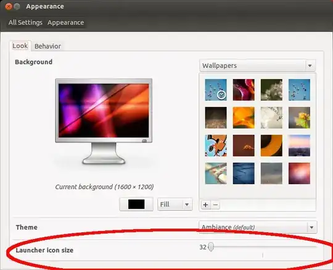The image size is (333, 270).
Task: Select the Look tab
Action: (20, 46)
